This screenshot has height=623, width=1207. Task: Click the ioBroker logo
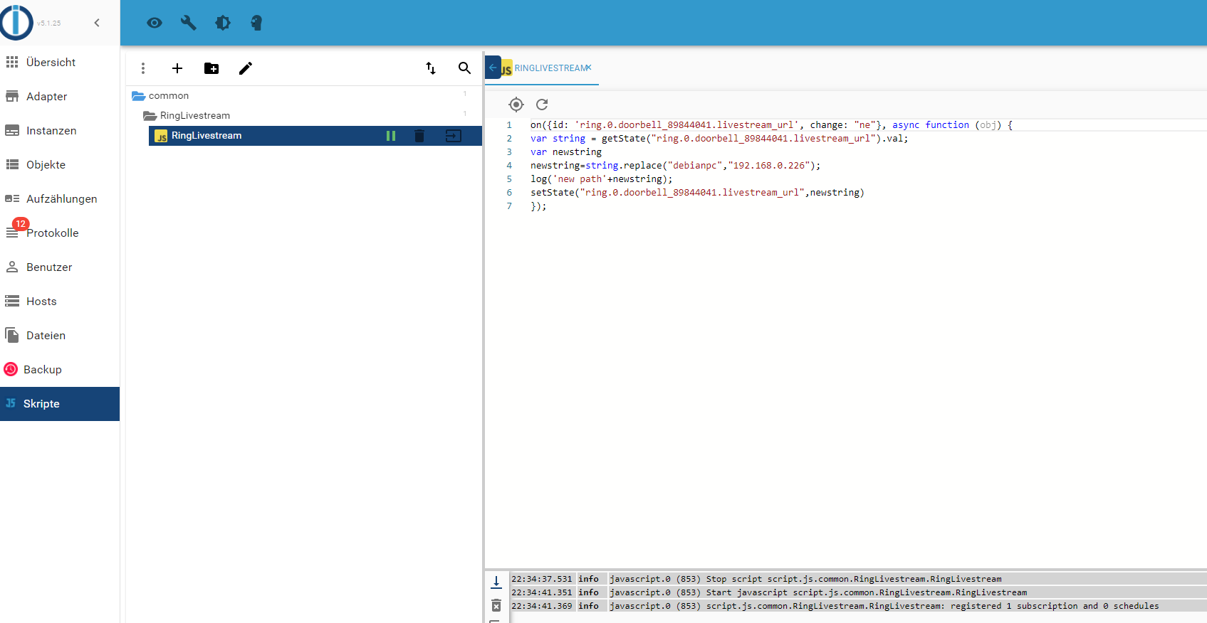(x=16, y=23)
